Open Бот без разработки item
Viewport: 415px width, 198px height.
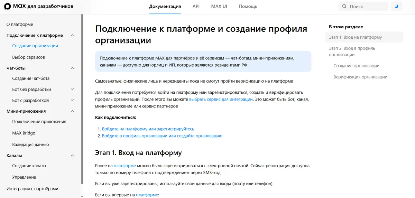click(x=31, y=89)
